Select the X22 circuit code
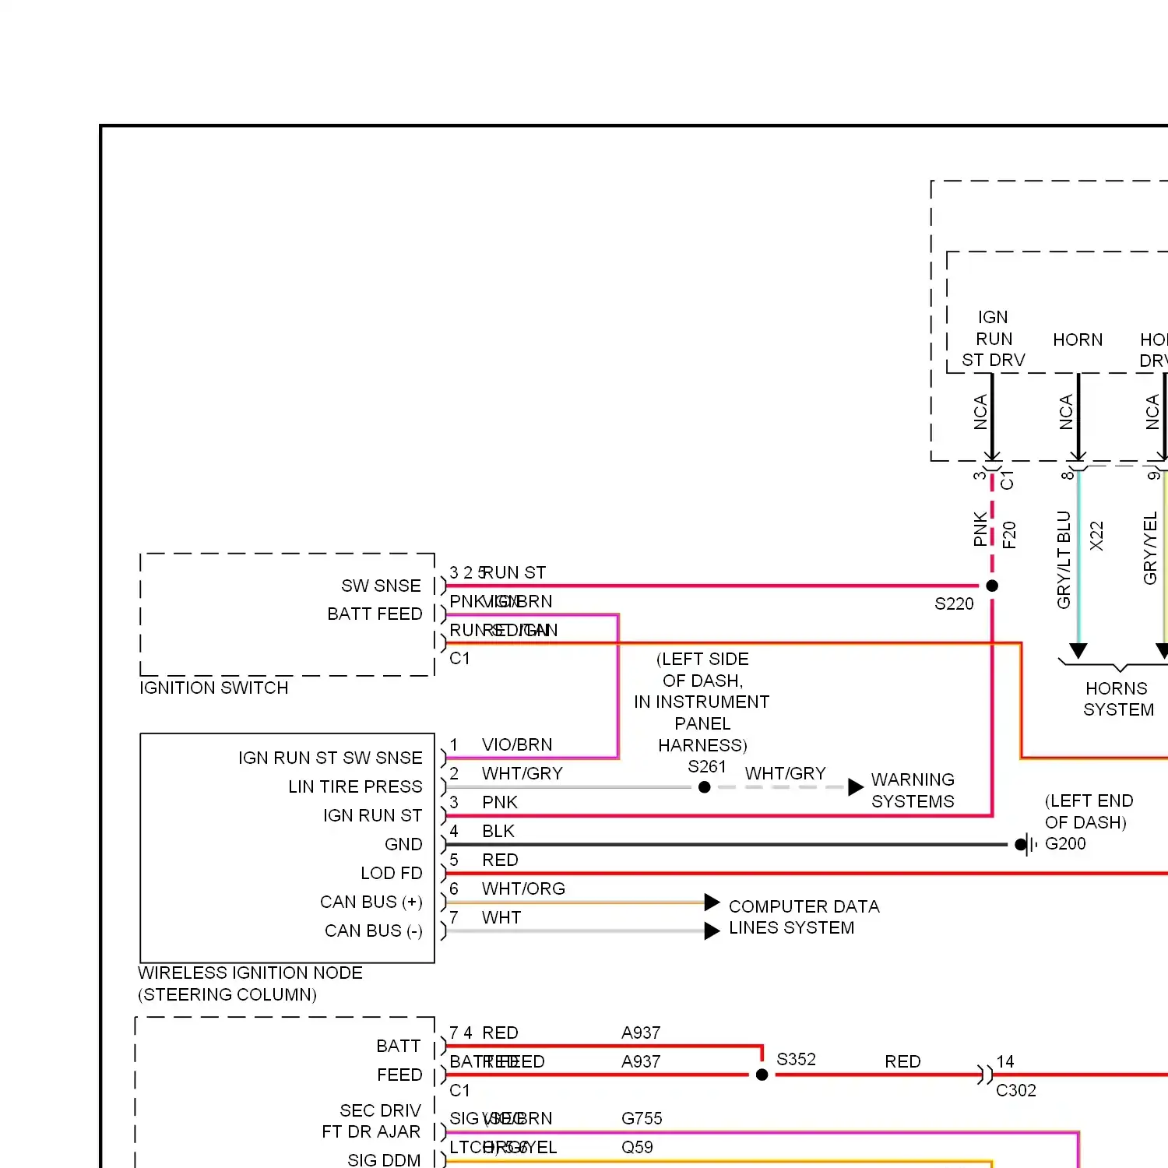 click(1096, 536)
